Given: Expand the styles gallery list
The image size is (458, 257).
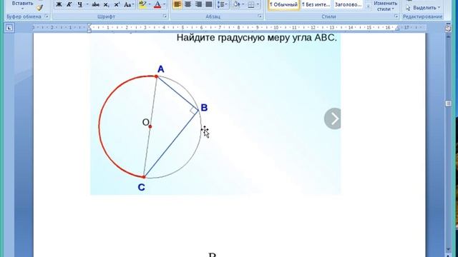Looking at the screenshot, I should 368,6.
